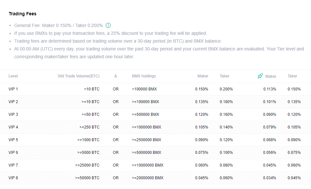Click the 30d Trade Volume(BTC) header
The image size is (311, 189).
click(x=78, y=76)
